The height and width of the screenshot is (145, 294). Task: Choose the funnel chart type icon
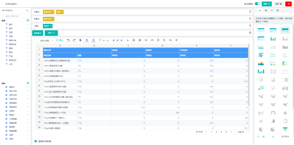(x=285, y=129)
